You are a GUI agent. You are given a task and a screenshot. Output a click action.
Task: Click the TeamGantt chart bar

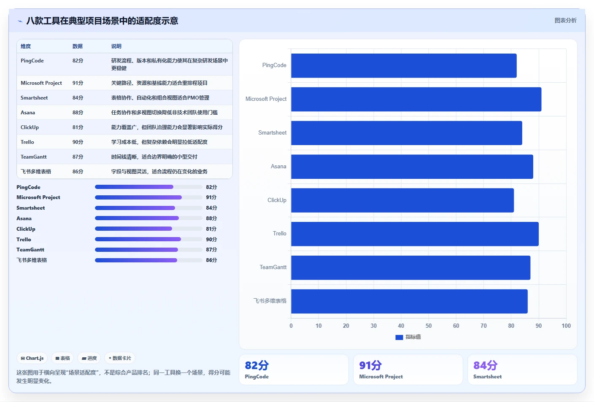click(x=410, y=267)
